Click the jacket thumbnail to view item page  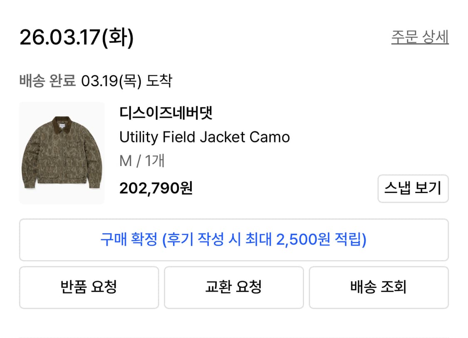61,153
